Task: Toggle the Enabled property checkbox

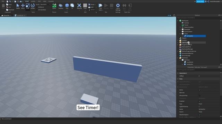Action: pos(200,101)
